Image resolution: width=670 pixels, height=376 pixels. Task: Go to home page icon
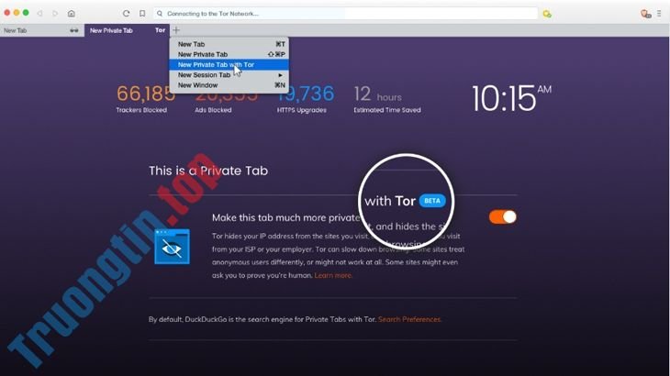[x=72, y=13]
